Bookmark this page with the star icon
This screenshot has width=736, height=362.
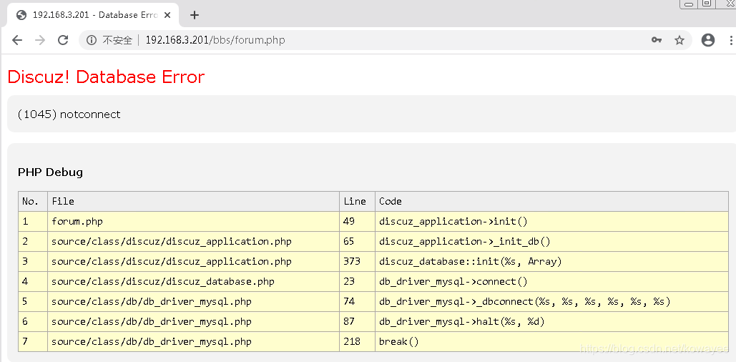point(679,40)
